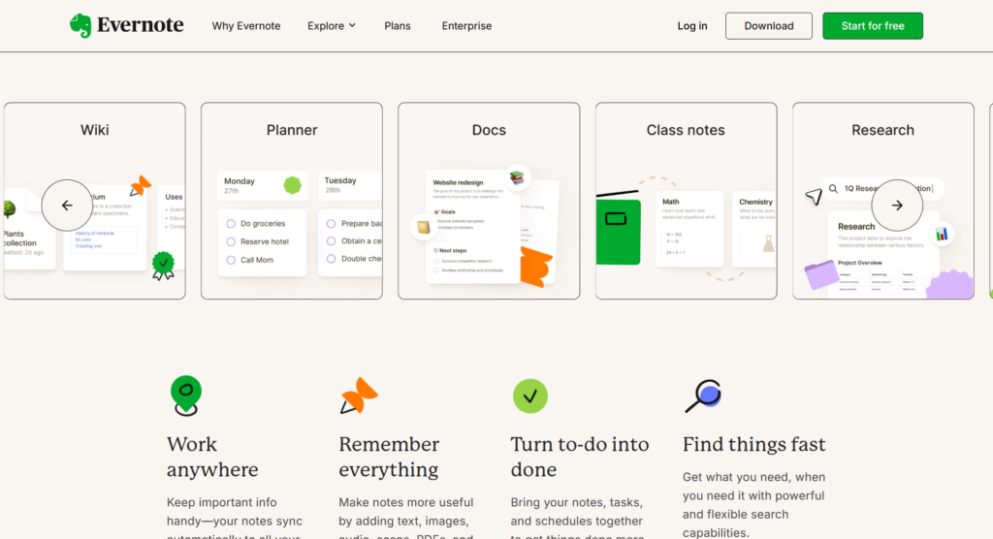Check the Obtain task circle under Tuesday

tap(331, 240)
